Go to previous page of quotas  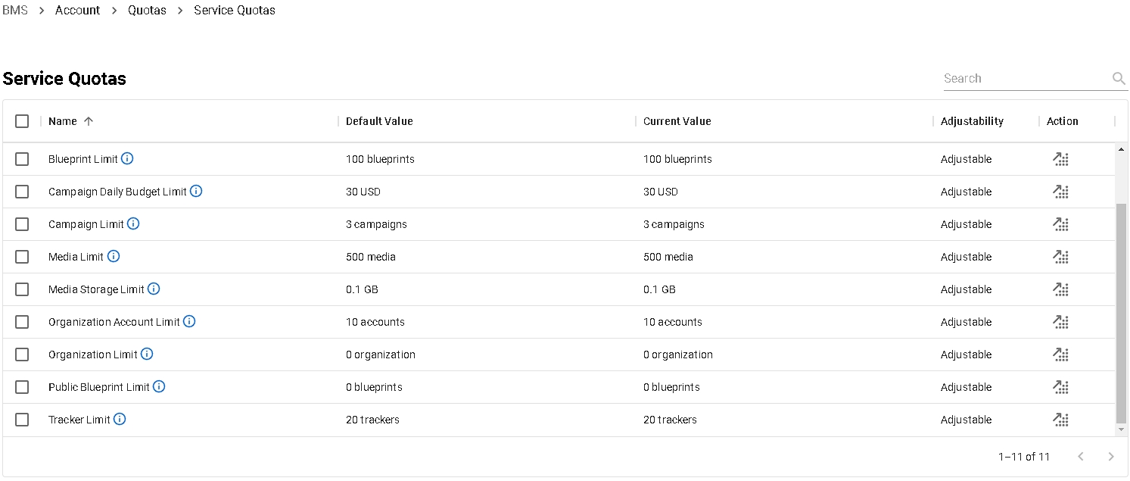tap(1081, 457)
